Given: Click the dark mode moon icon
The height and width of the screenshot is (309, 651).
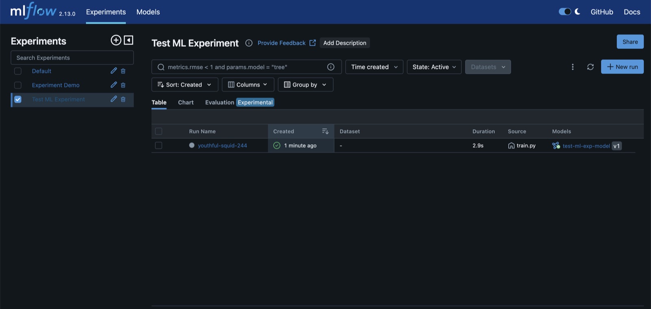Looking at the screenshot, I should (x=577, y=11).
